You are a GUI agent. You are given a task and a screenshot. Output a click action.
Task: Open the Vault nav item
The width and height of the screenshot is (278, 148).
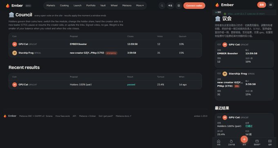click(103, 5)
